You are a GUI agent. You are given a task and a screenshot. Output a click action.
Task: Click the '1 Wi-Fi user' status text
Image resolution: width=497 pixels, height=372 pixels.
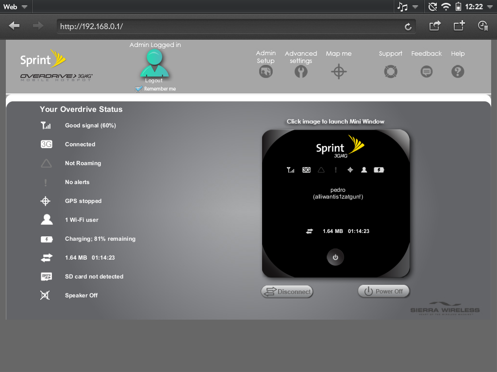(x=82, y=220)
